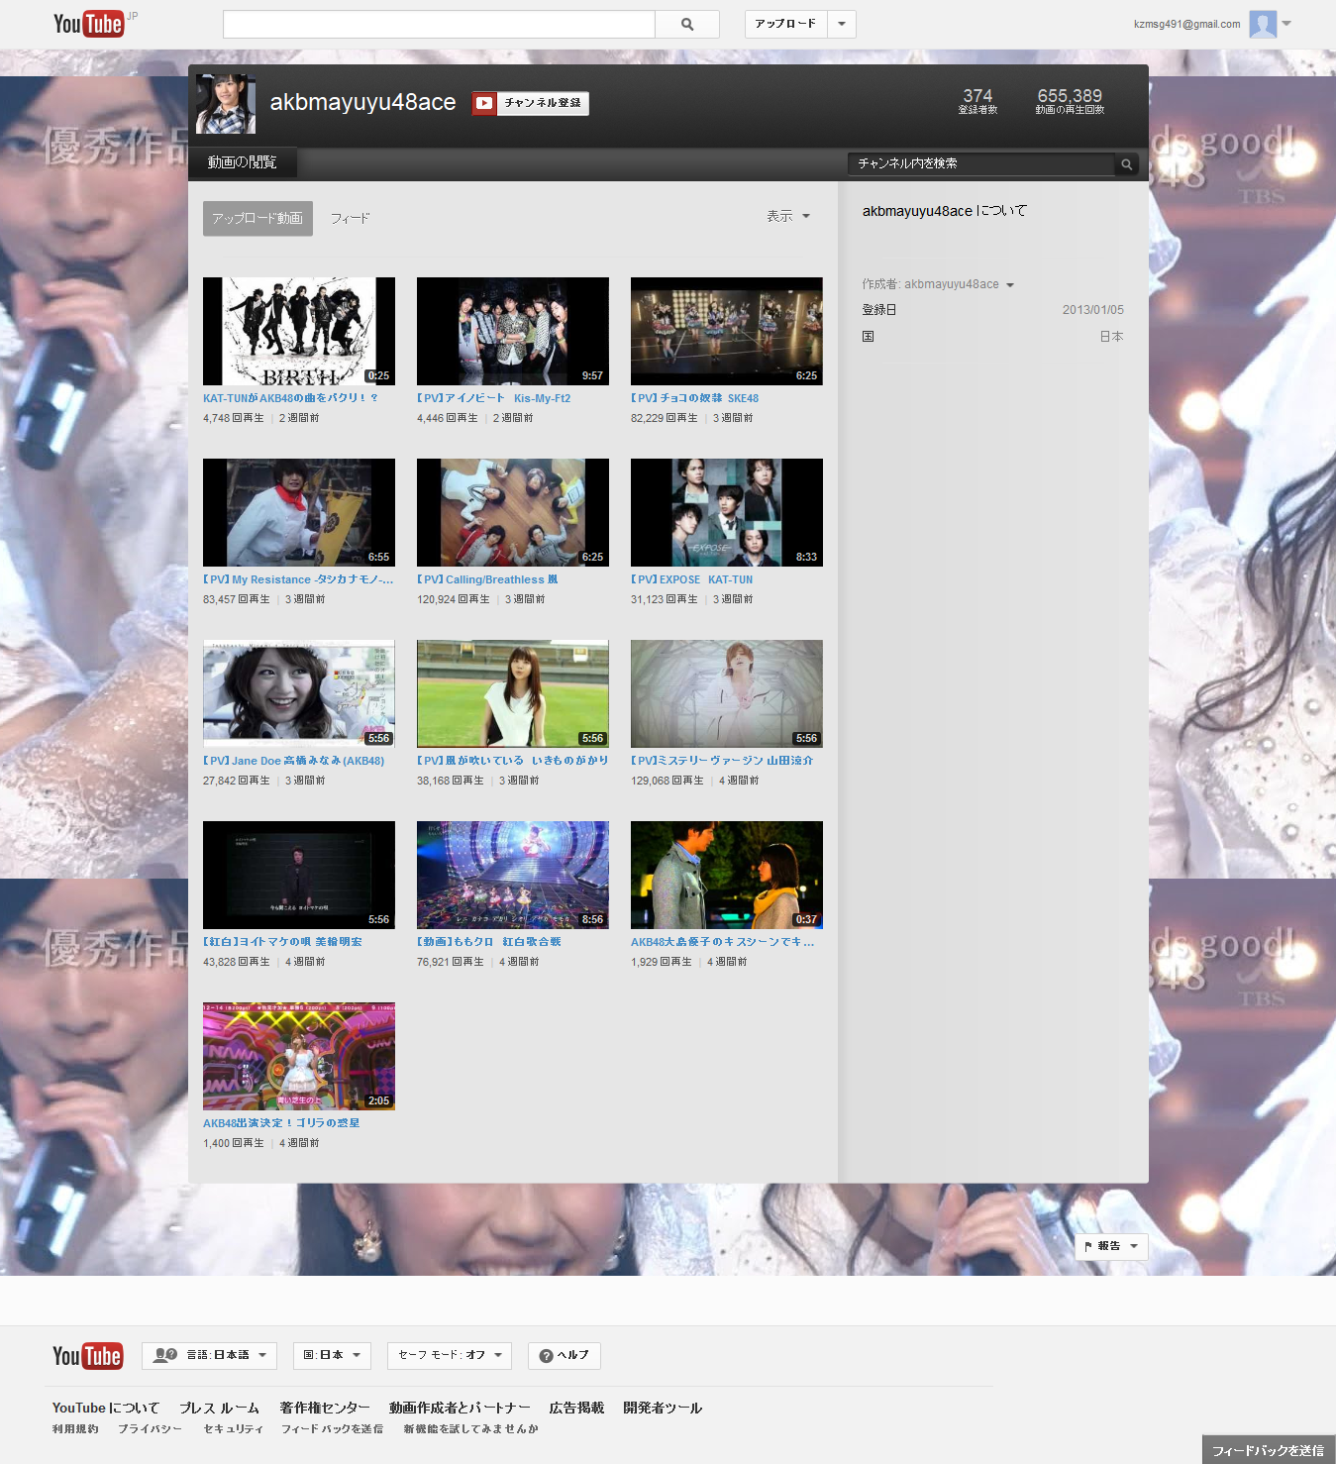Open the help button in footer
The width and height of the screenshot is (1336, 1464).
coord(565,1355)
